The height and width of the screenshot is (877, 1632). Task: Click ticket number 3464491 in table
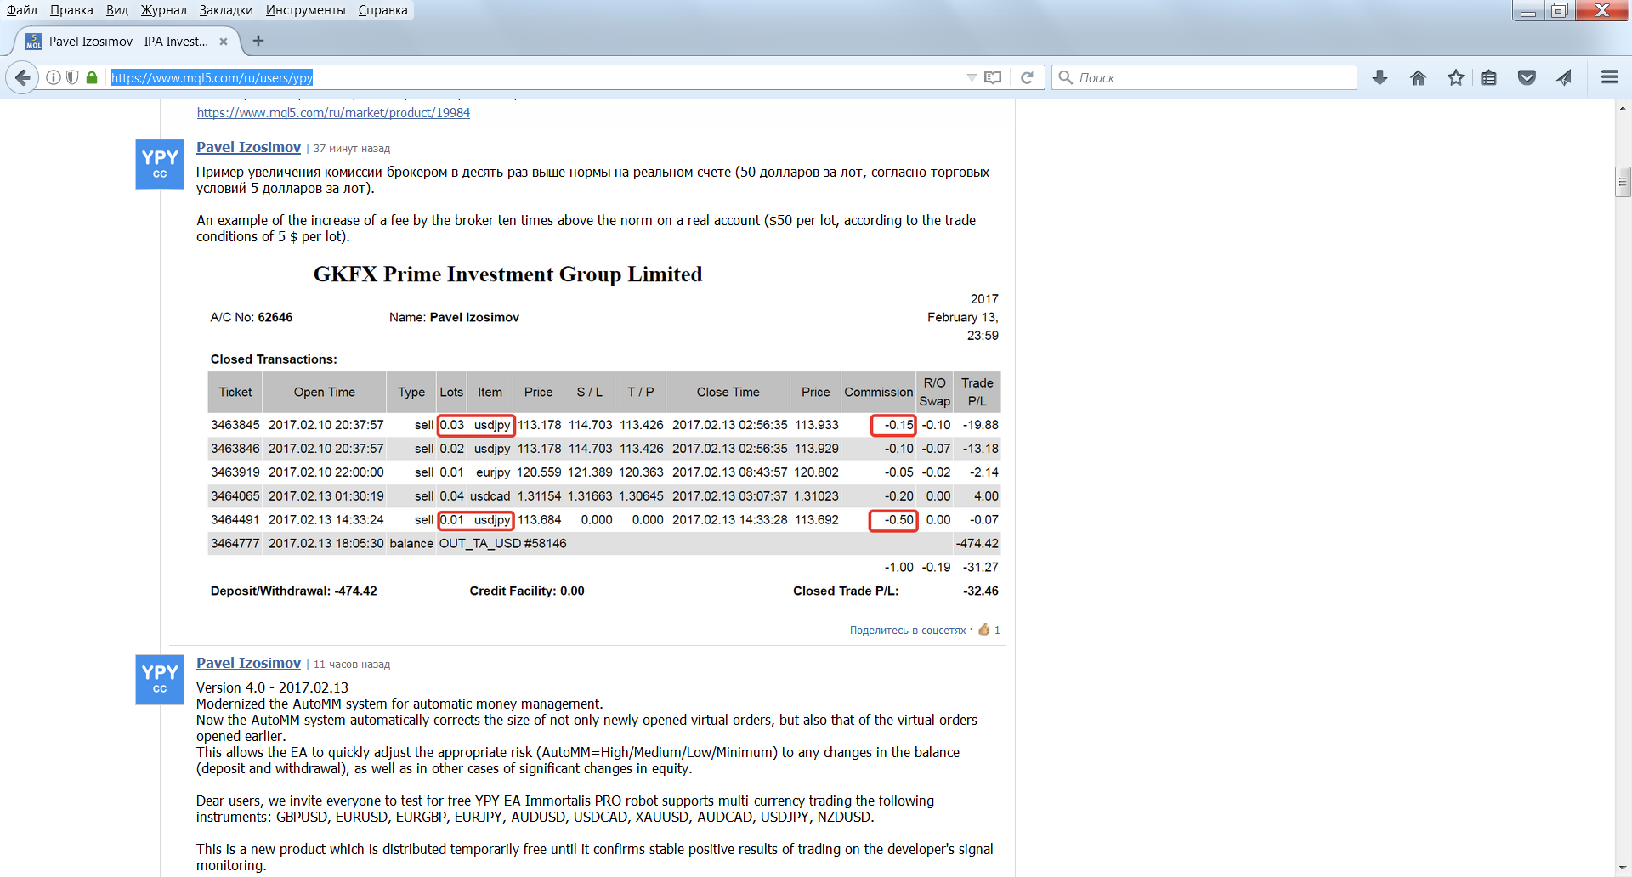click(x=235, y=520)
